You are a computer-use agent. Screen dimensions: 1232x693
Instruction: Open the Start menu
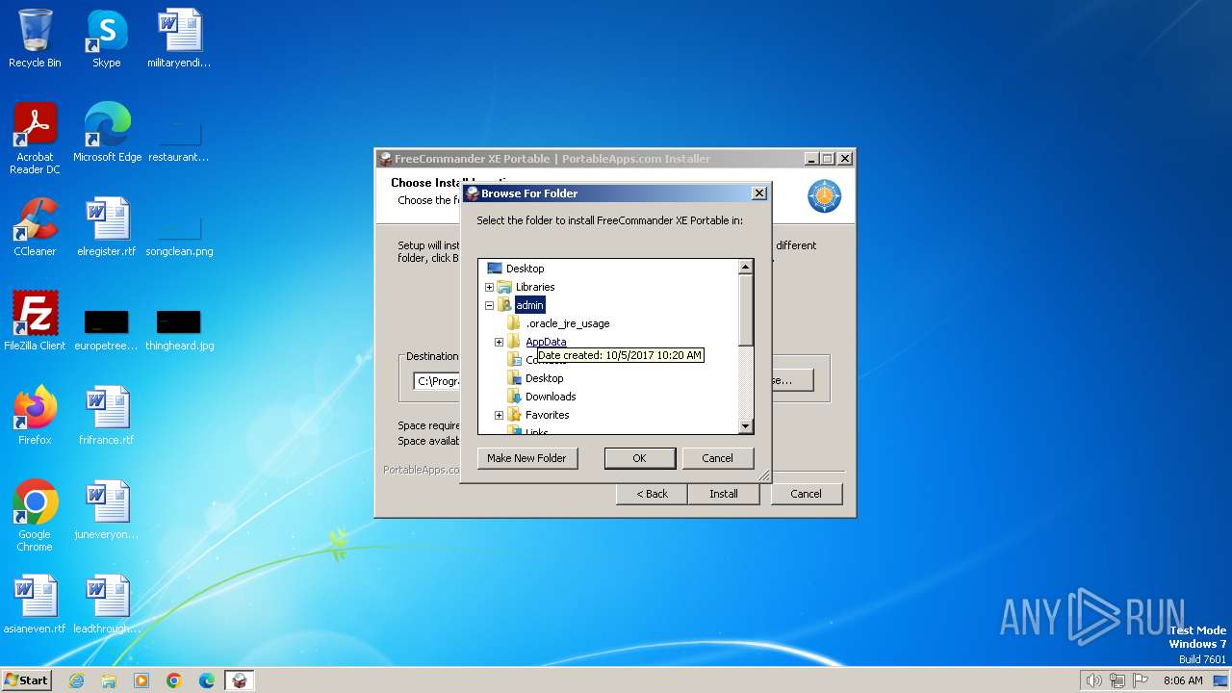tap(27, 680)
